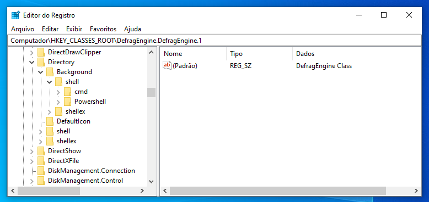429x202 pixels.
Task: Click tree pane scroll left arrow
Action: [13, 191]
